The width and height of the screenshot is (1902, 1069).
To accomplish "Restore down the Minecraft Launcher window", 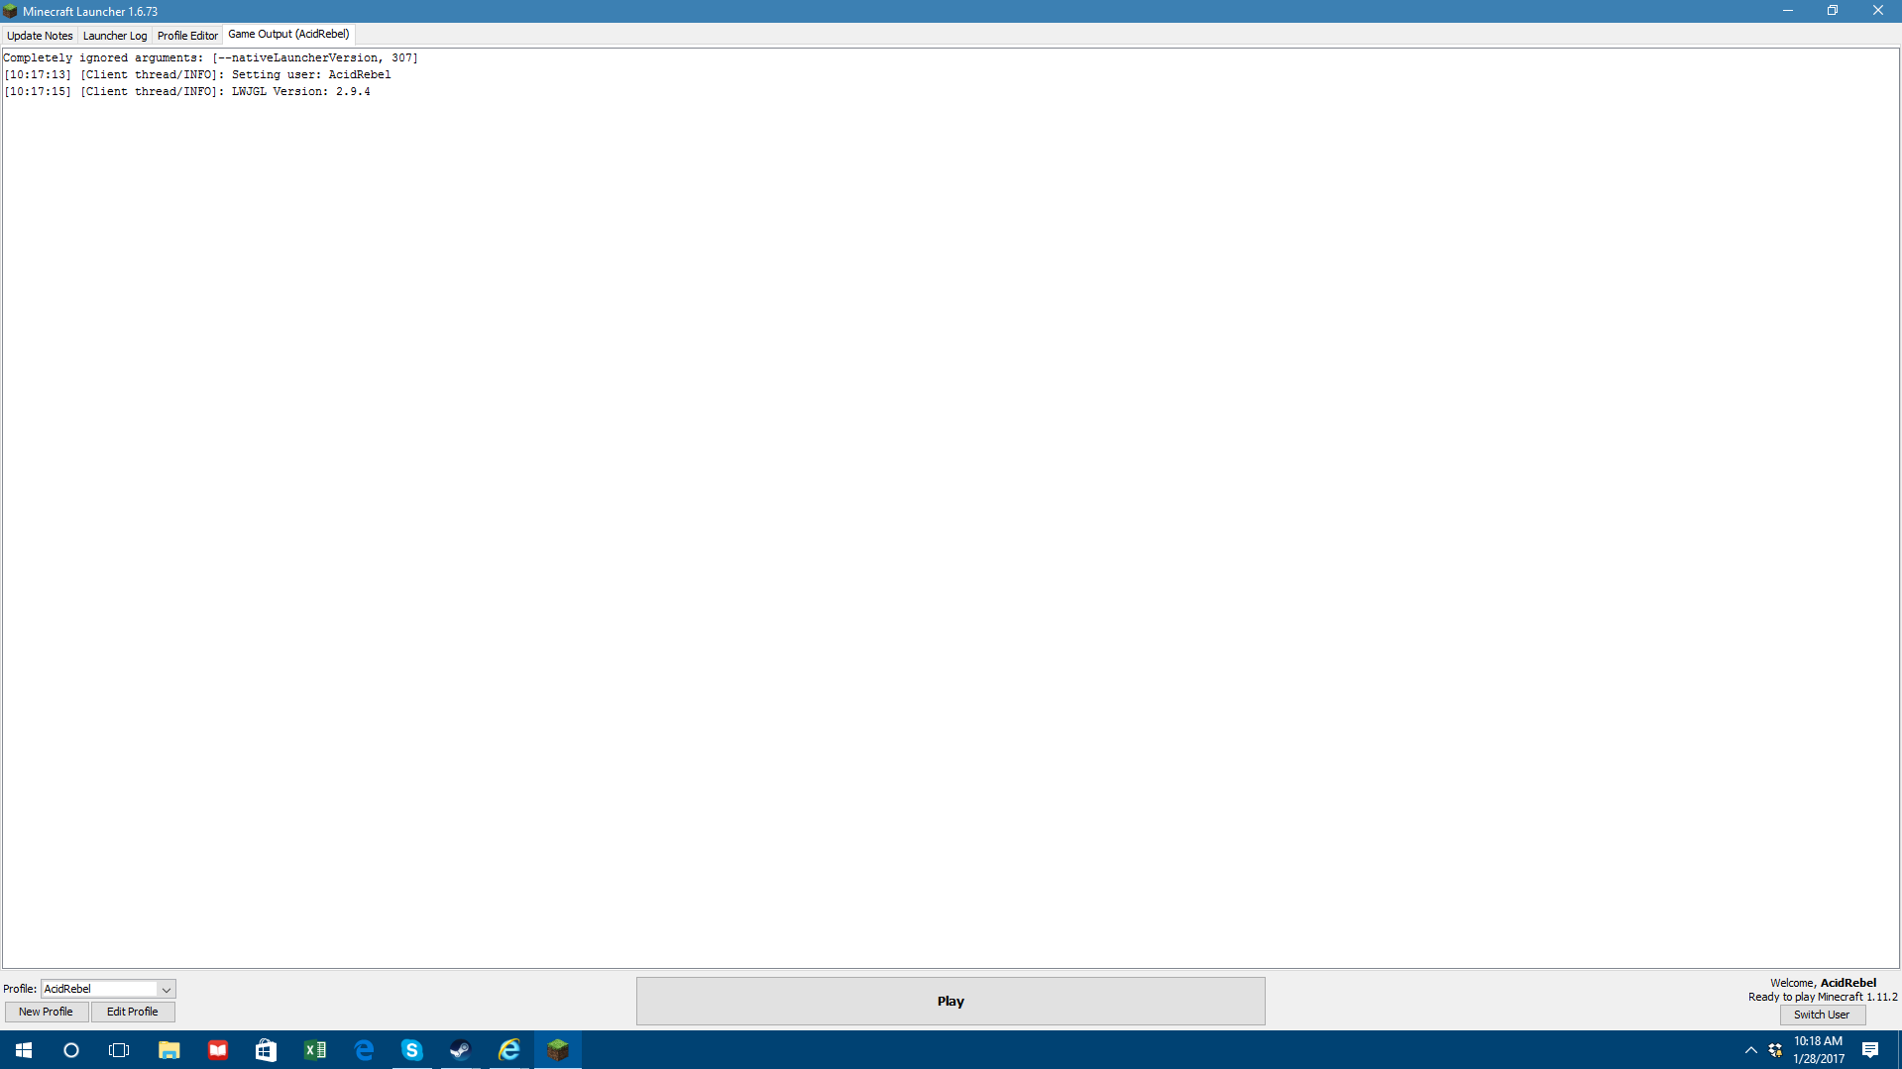I will (x=1833, y=11).
